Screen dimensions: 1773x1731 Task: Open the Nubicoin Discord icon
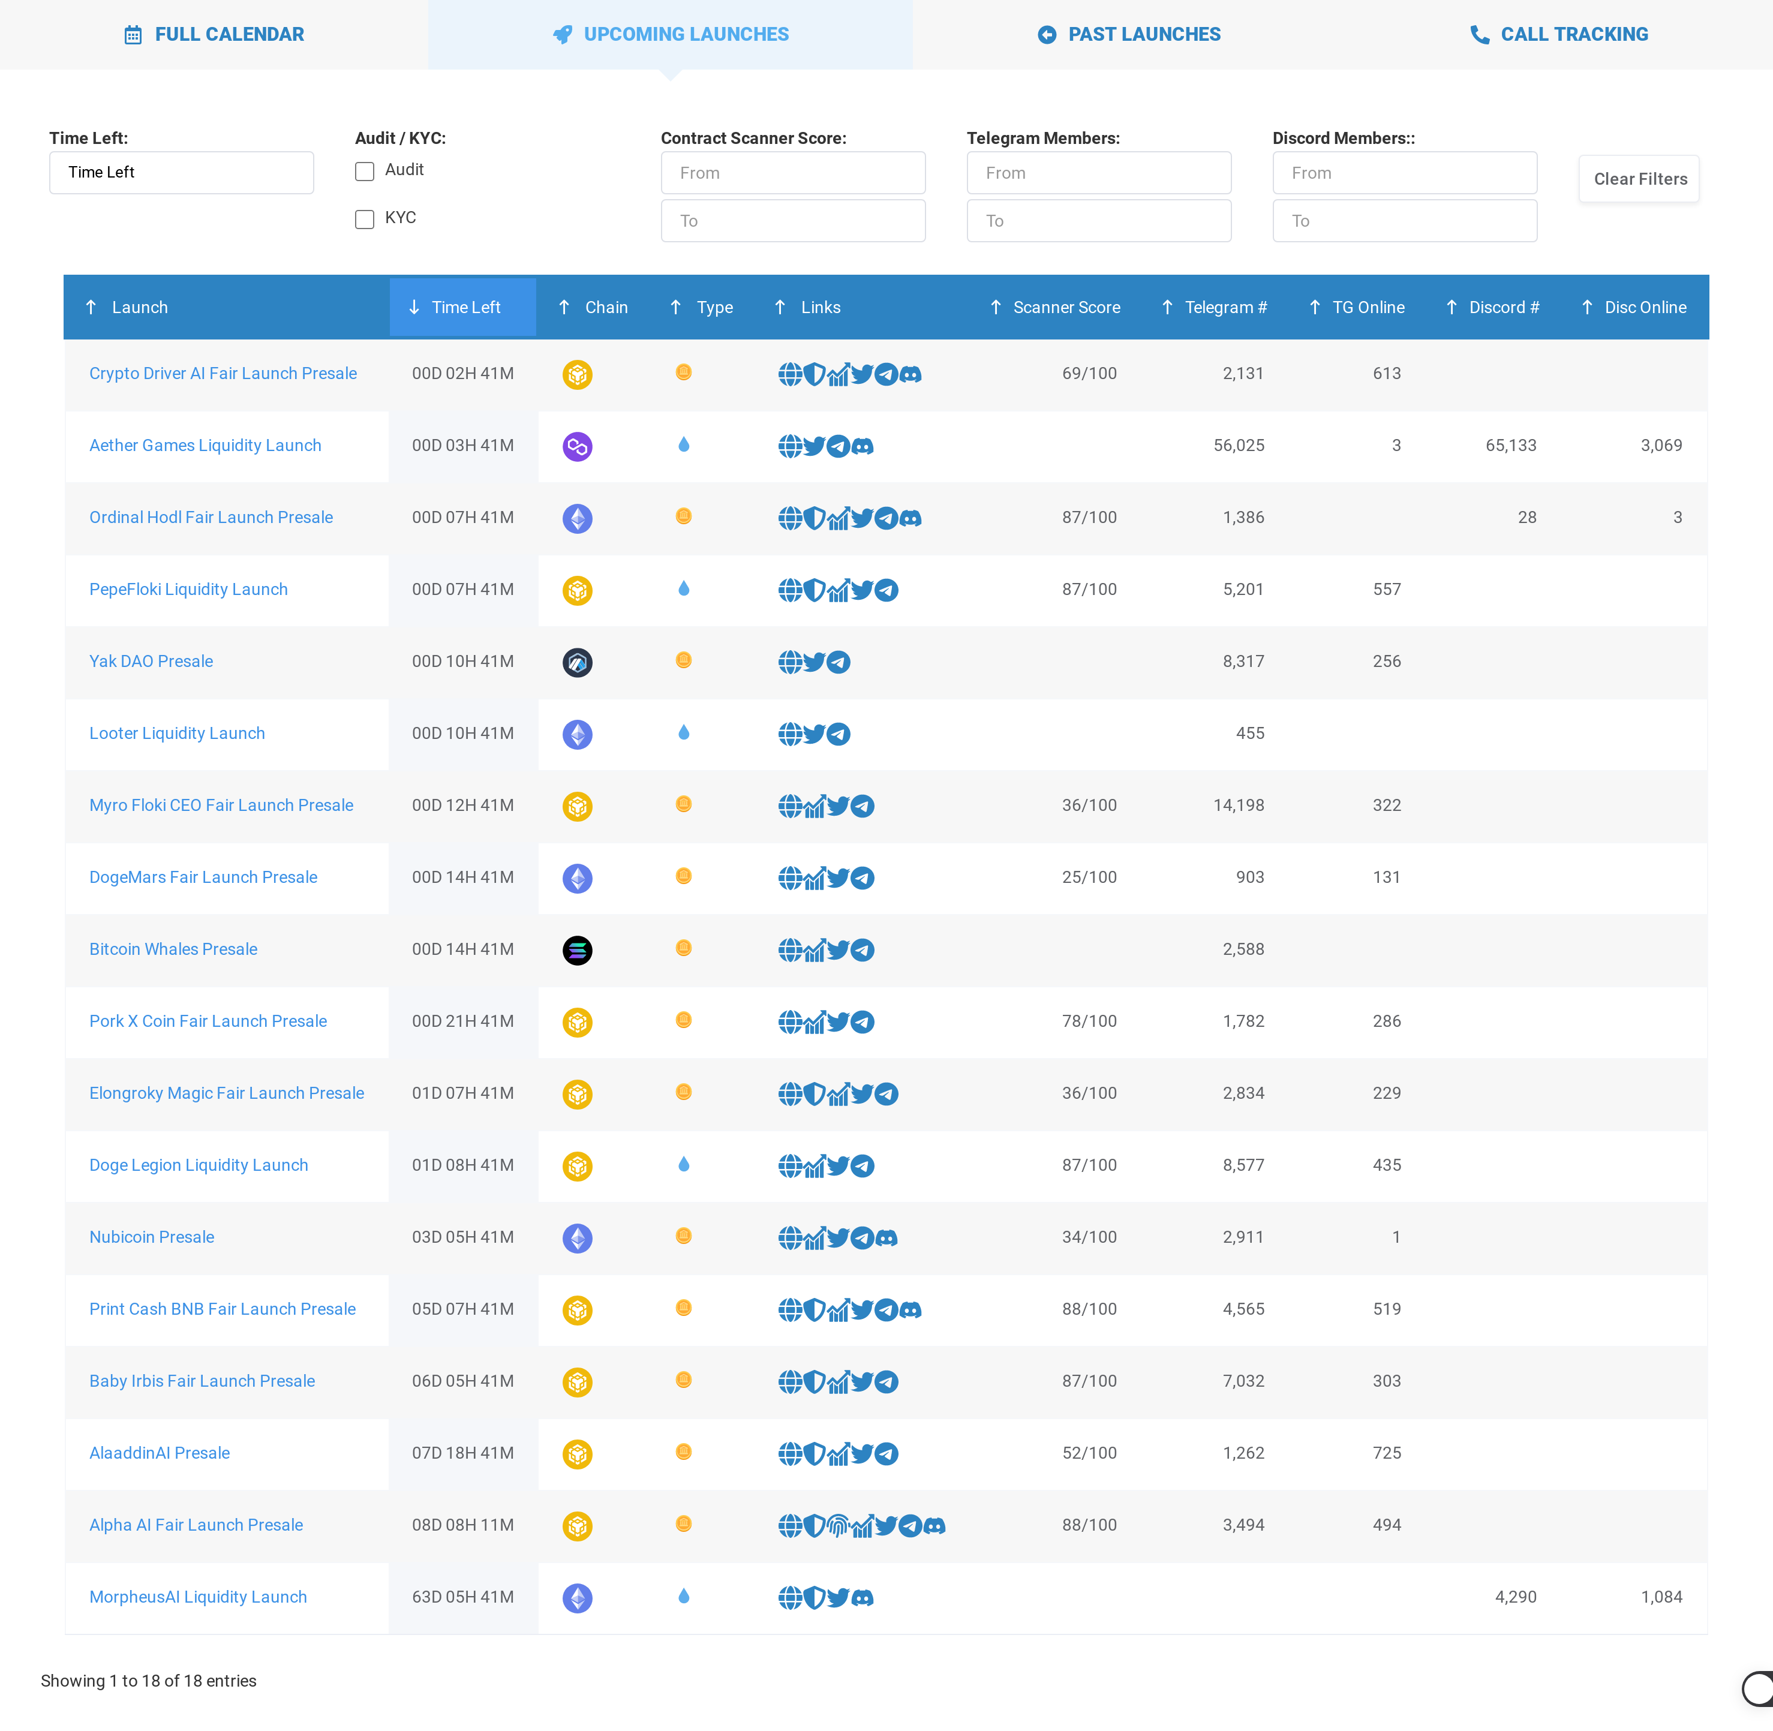point(886,1238)
